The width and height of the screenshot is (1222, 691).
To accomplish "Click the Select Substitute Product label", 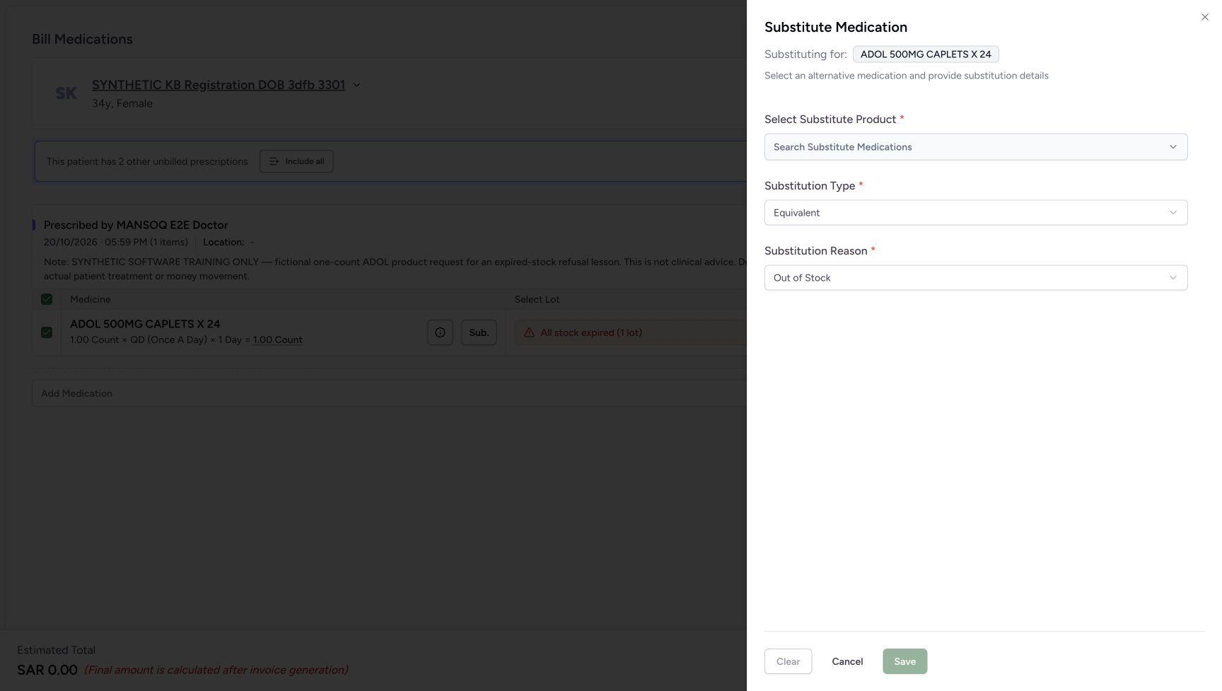I will pos(830,119).
